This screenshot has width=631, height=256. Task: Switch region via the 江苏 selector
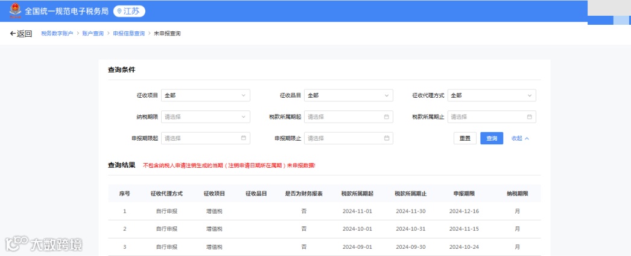(x=129, y=11)
